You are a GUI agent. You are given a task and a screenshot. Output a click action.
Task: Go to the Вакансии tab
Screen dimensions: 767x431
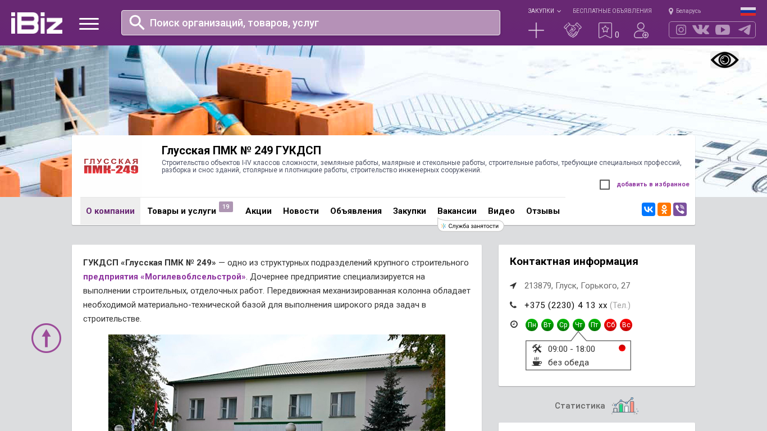pos(457,211)
